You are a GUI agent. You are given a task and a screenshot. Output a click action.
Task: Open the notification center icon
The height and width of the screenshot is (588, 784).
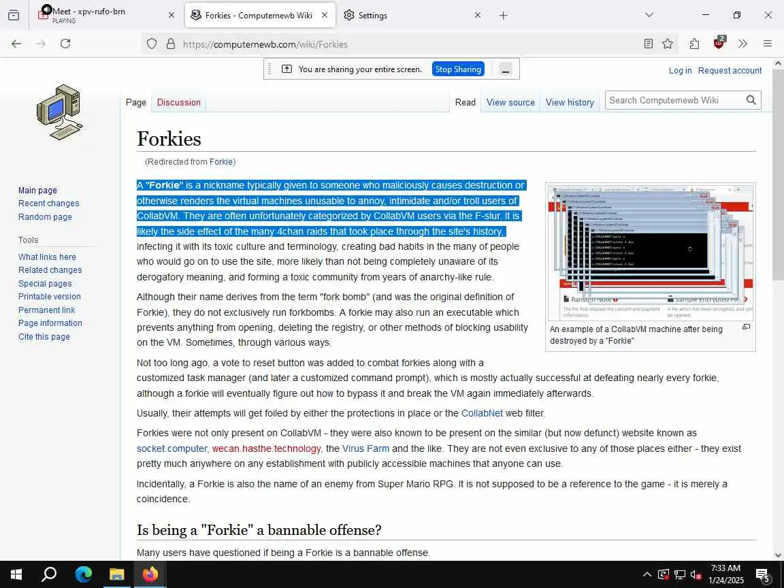click(x=763, y=574)
